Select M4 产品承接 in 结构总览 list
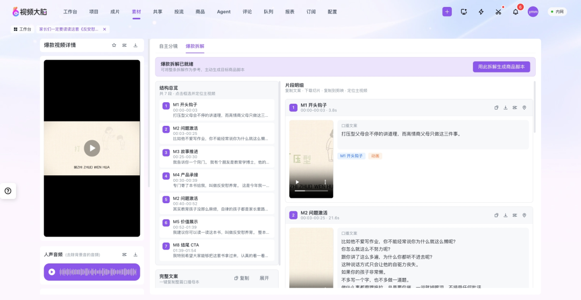581x300 pixels. click(x=217, y=180)
